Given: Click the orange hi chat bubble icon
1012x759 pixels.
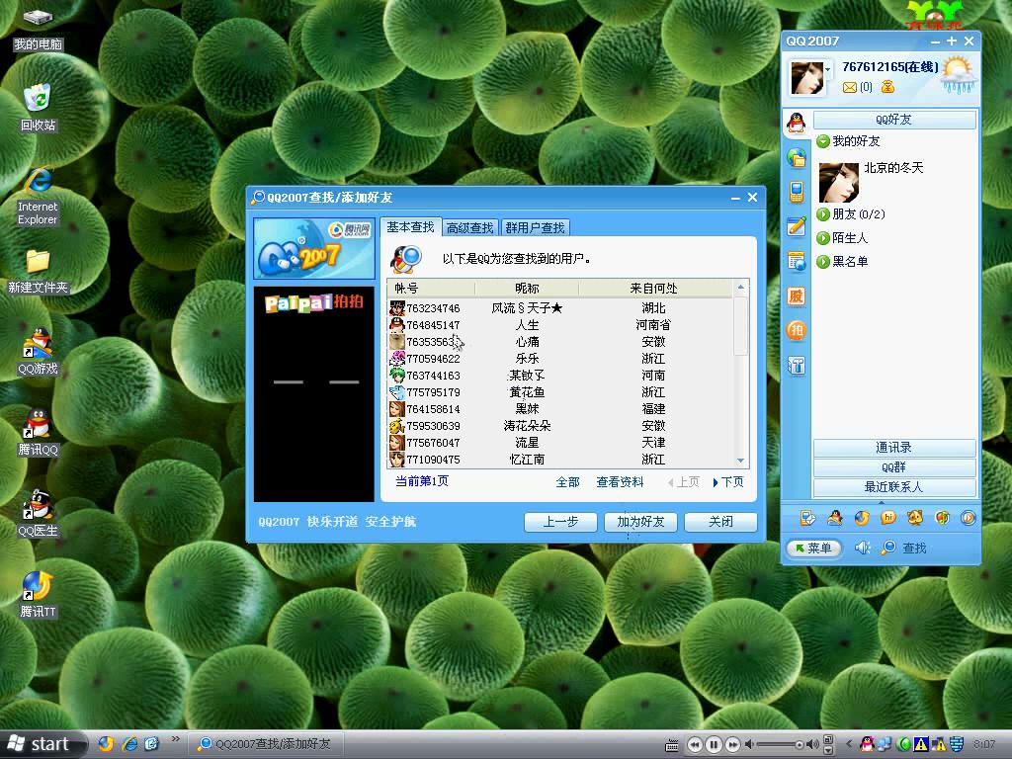Looking at the screenshot, I should tap(888, 518).
